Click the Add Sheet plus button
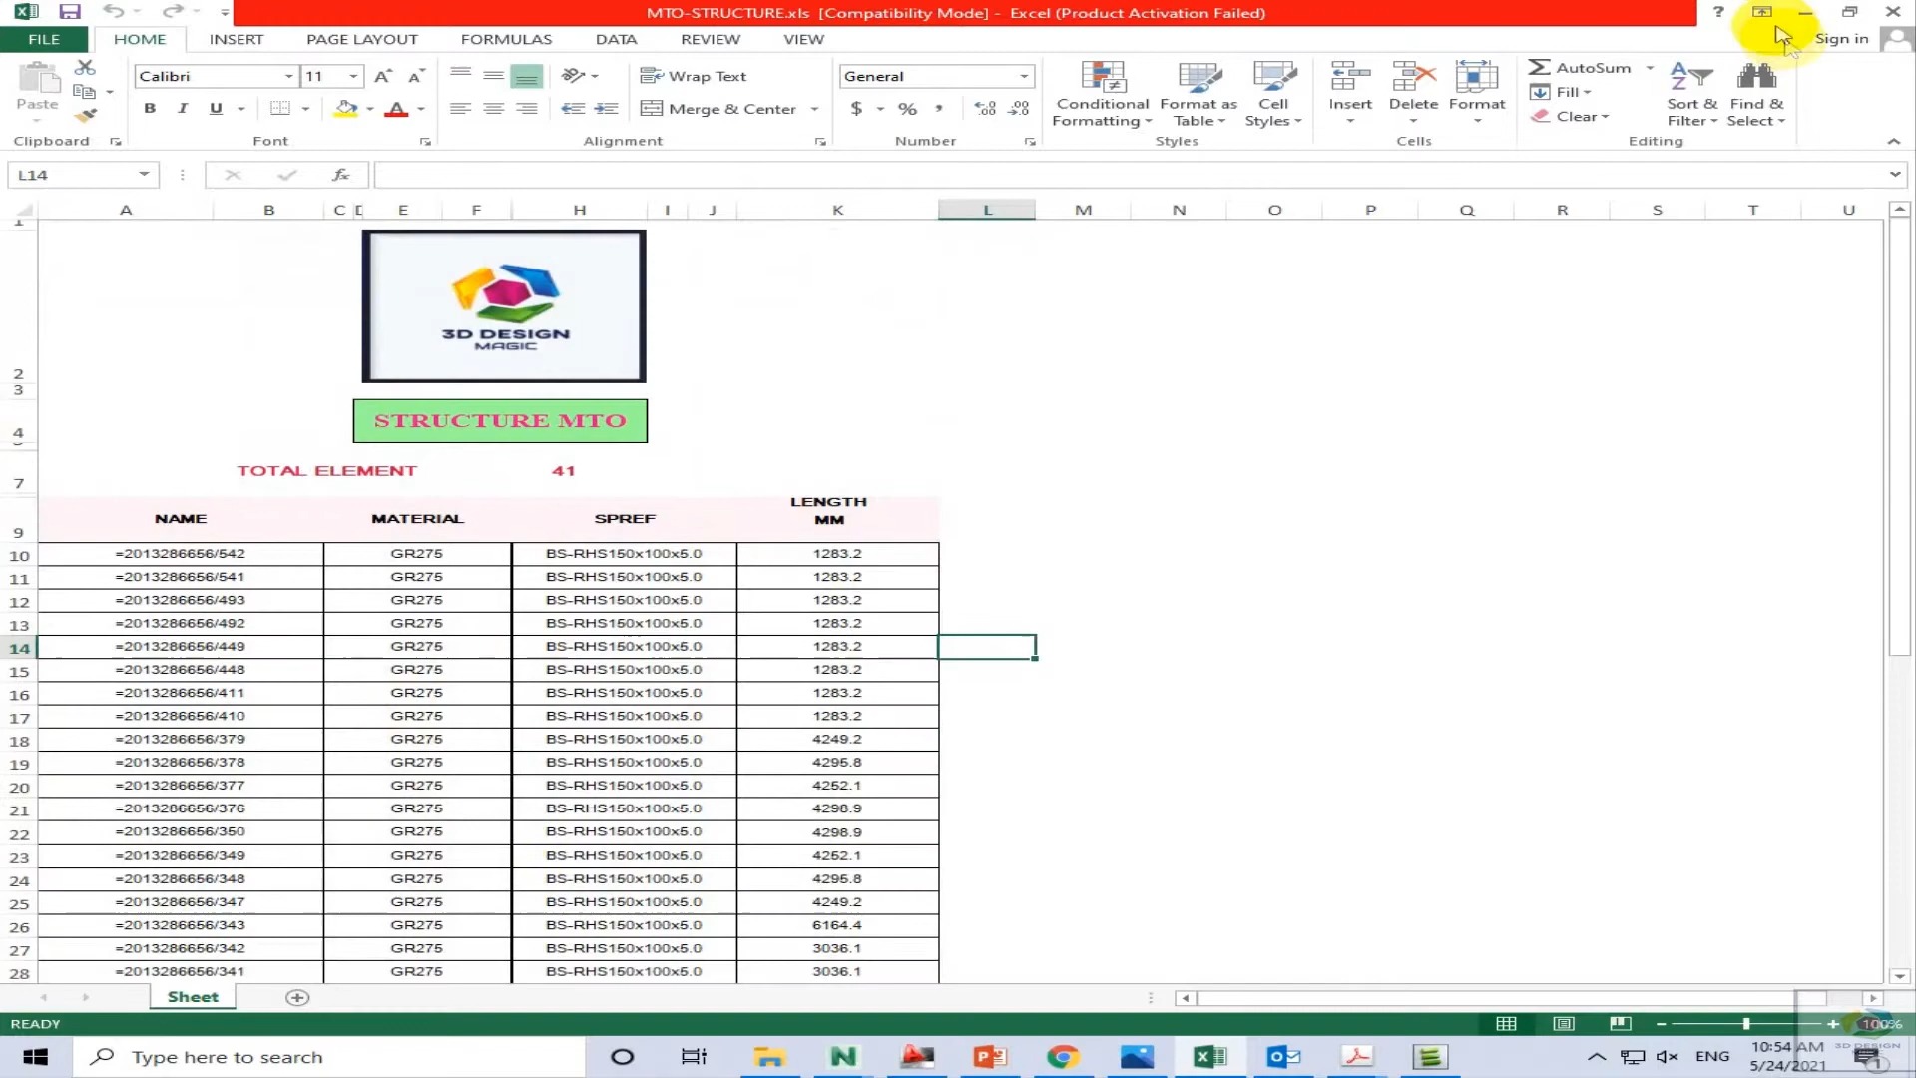 296,996
